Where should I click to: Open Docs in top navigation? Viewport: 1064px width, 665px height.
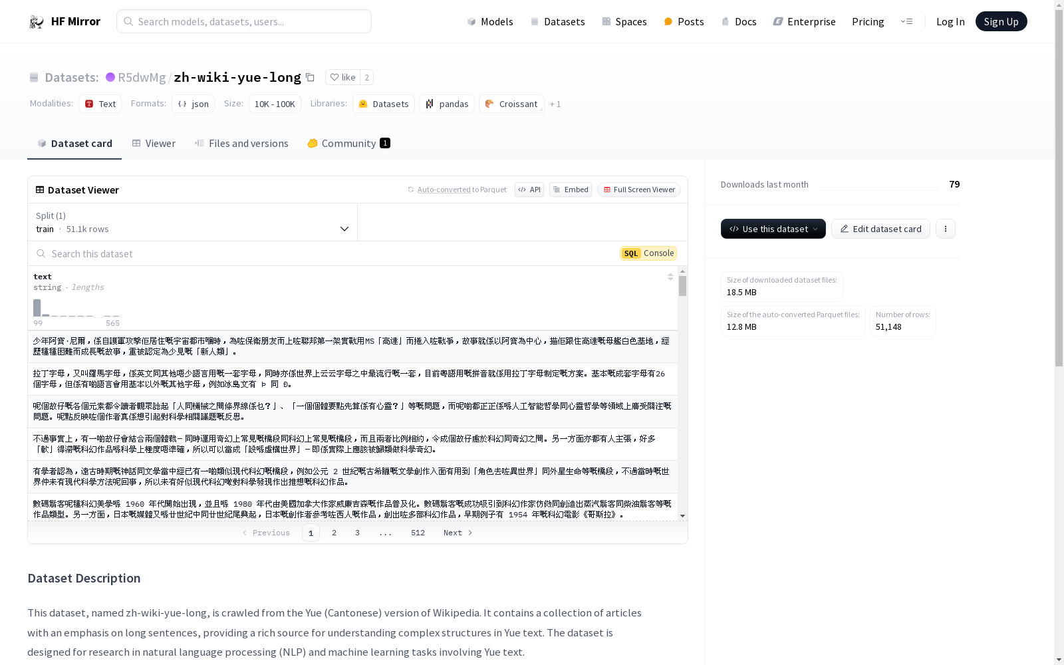point(739,22)
